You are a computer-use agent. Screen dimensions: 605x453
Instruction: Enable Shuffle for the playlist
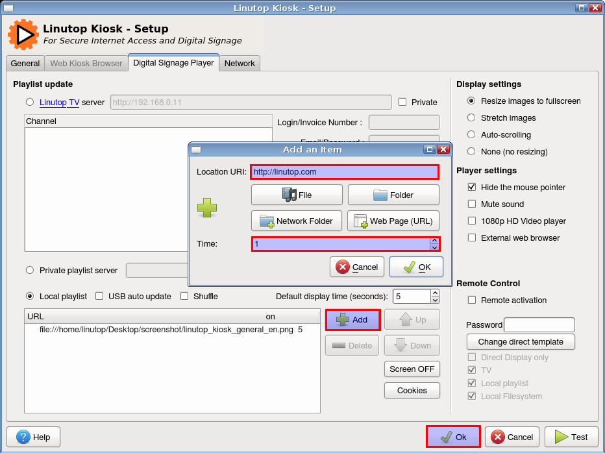[184, 296]
